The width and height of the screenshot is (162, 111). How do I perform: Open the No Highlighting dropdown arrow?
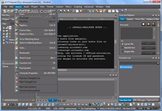[x=98, y=109]
